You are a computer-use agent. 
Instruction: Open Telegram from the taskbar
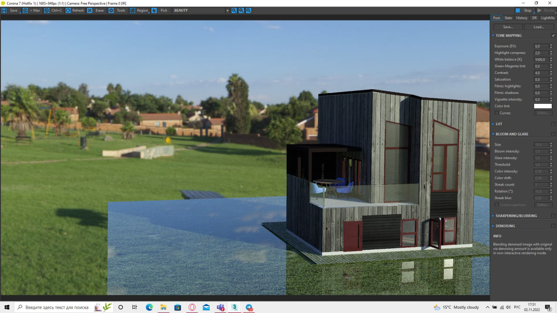[249, 307]
